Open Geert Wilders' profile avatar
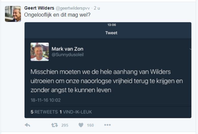The width and height of the screenshot is (198, 134). pos(13,14)
